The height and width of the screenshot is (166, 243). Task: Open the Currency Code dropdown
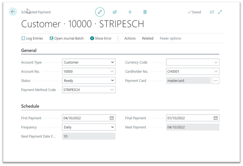[215, 62]
